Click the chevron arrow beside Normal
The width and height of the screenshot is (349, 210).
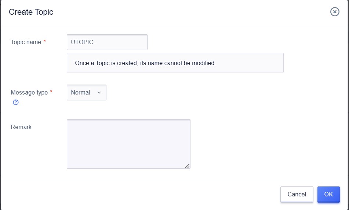click(x=99, y=93)
